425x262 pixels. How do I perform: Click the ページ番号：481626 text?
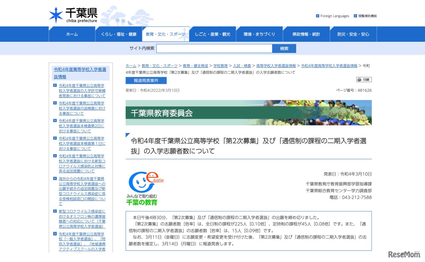pyautogui.click(x=354, y=90)
